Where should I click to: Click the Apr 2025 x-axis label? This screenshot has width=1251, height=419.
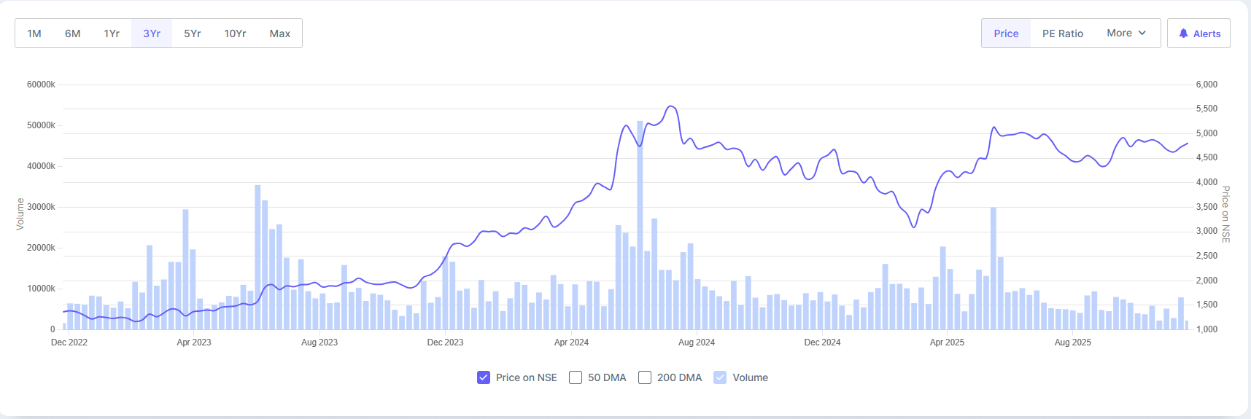[947, 342]
